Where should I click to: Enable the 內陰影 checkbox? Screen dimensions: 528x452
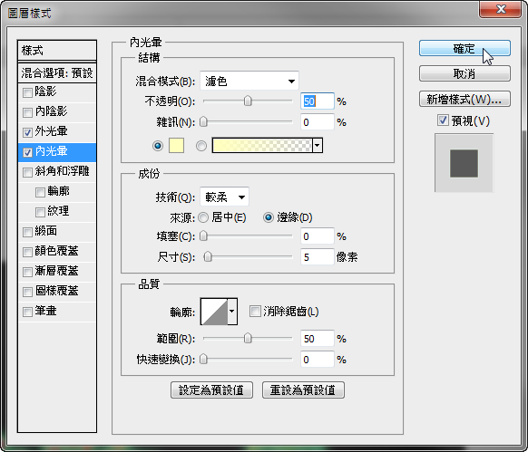[27, 112]
